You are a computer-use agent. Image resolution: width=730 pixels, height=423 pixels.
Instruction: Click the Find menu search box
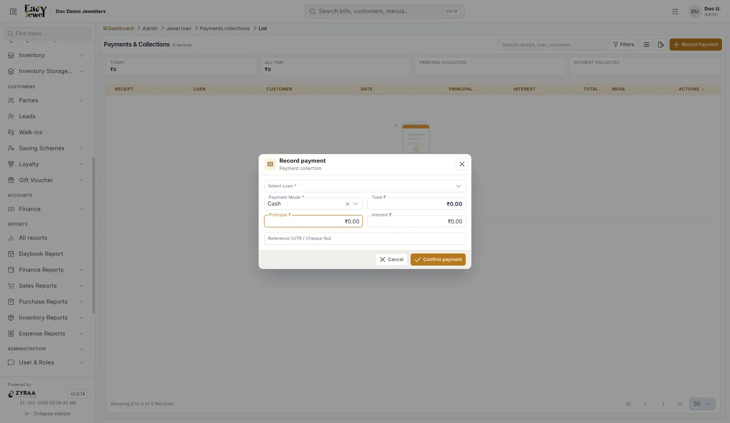[x=47, y=33]
